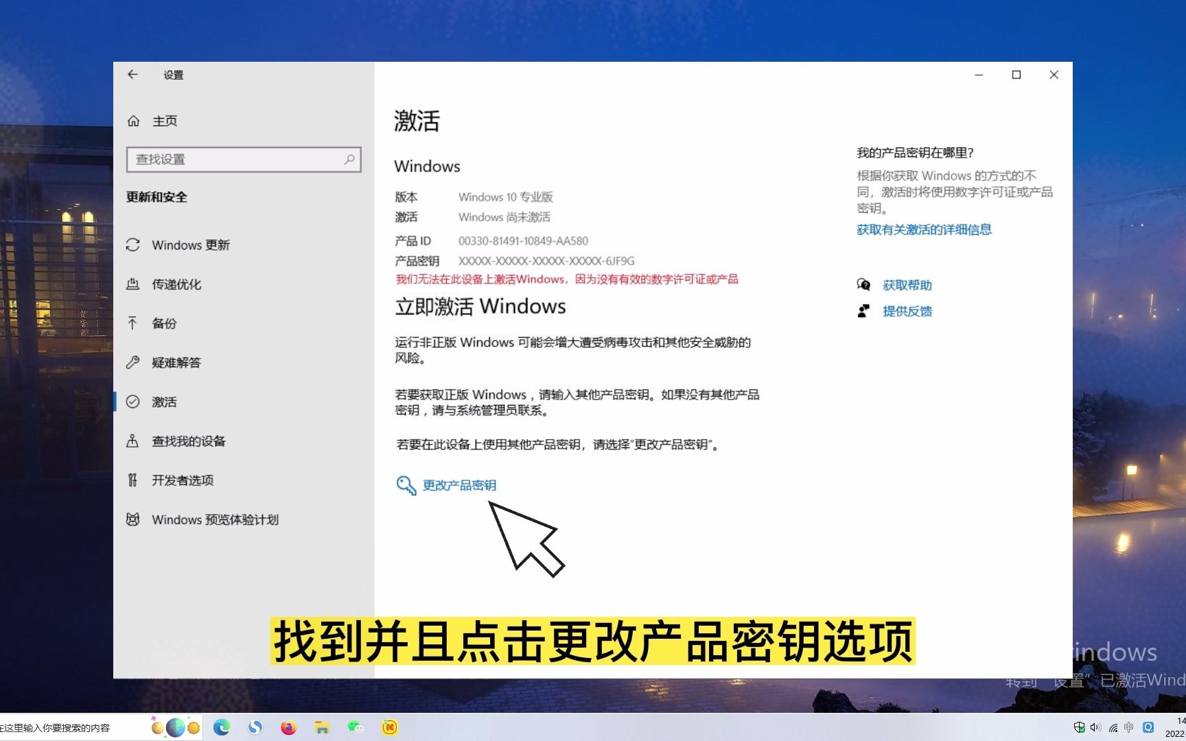The height and width of the screenshot is (741, 1186).
Task: Click the 获取帮助 chat bubble icon
Action: tap(863, 285)
